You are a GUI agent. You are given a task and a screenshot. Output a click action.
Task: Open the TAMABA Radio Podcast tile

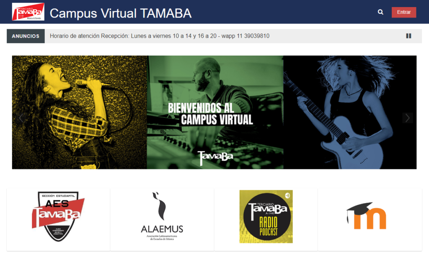(266, 217)
